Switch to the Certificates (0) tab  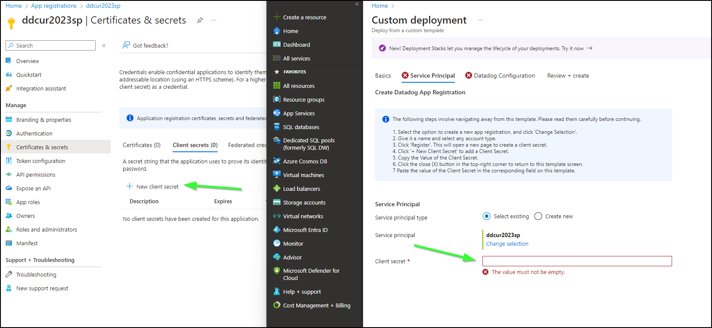pyautogui.click(x=142, y=145)
